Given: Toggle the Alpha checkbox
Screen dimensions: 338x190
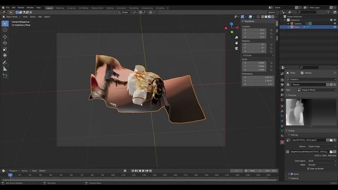Looking at the screenshot, I should (x=292, y=174).
